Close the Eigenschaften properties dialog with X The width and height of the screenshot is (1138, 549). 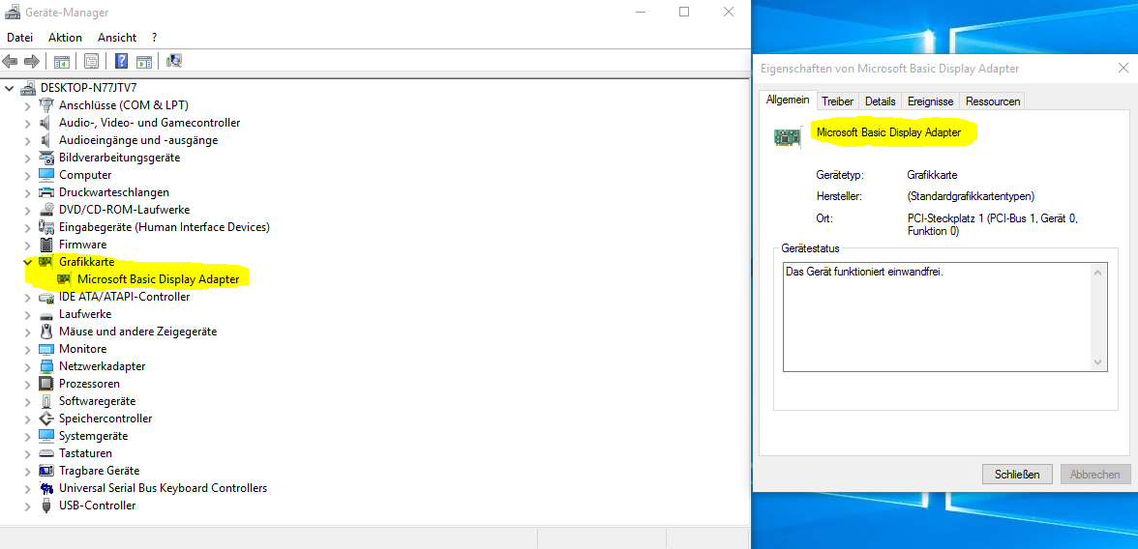pyautogui.click(x=1123, y=69)
